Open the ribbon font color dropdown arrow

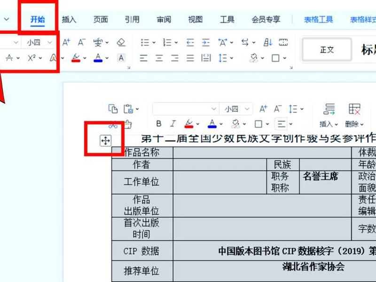point(107,58)
